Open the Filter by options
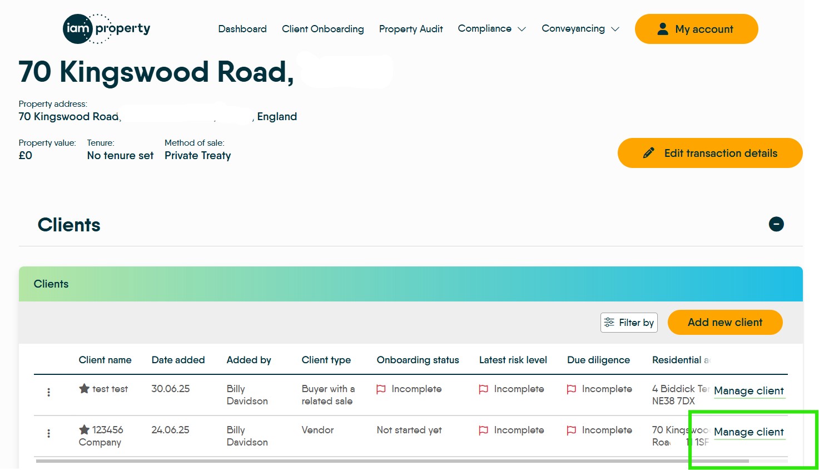Image resolution: width=819 pixels, height=470 pixels. coord(629,323)
